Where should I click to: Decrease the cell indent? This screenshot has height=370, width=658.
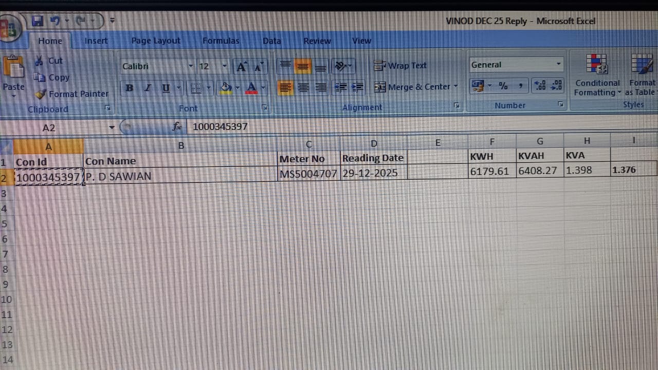tap(340, 87)
